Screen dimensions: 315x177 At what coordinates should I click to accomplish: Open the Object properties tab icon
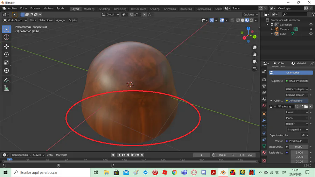pyautogui.click(x=264, y=114)
